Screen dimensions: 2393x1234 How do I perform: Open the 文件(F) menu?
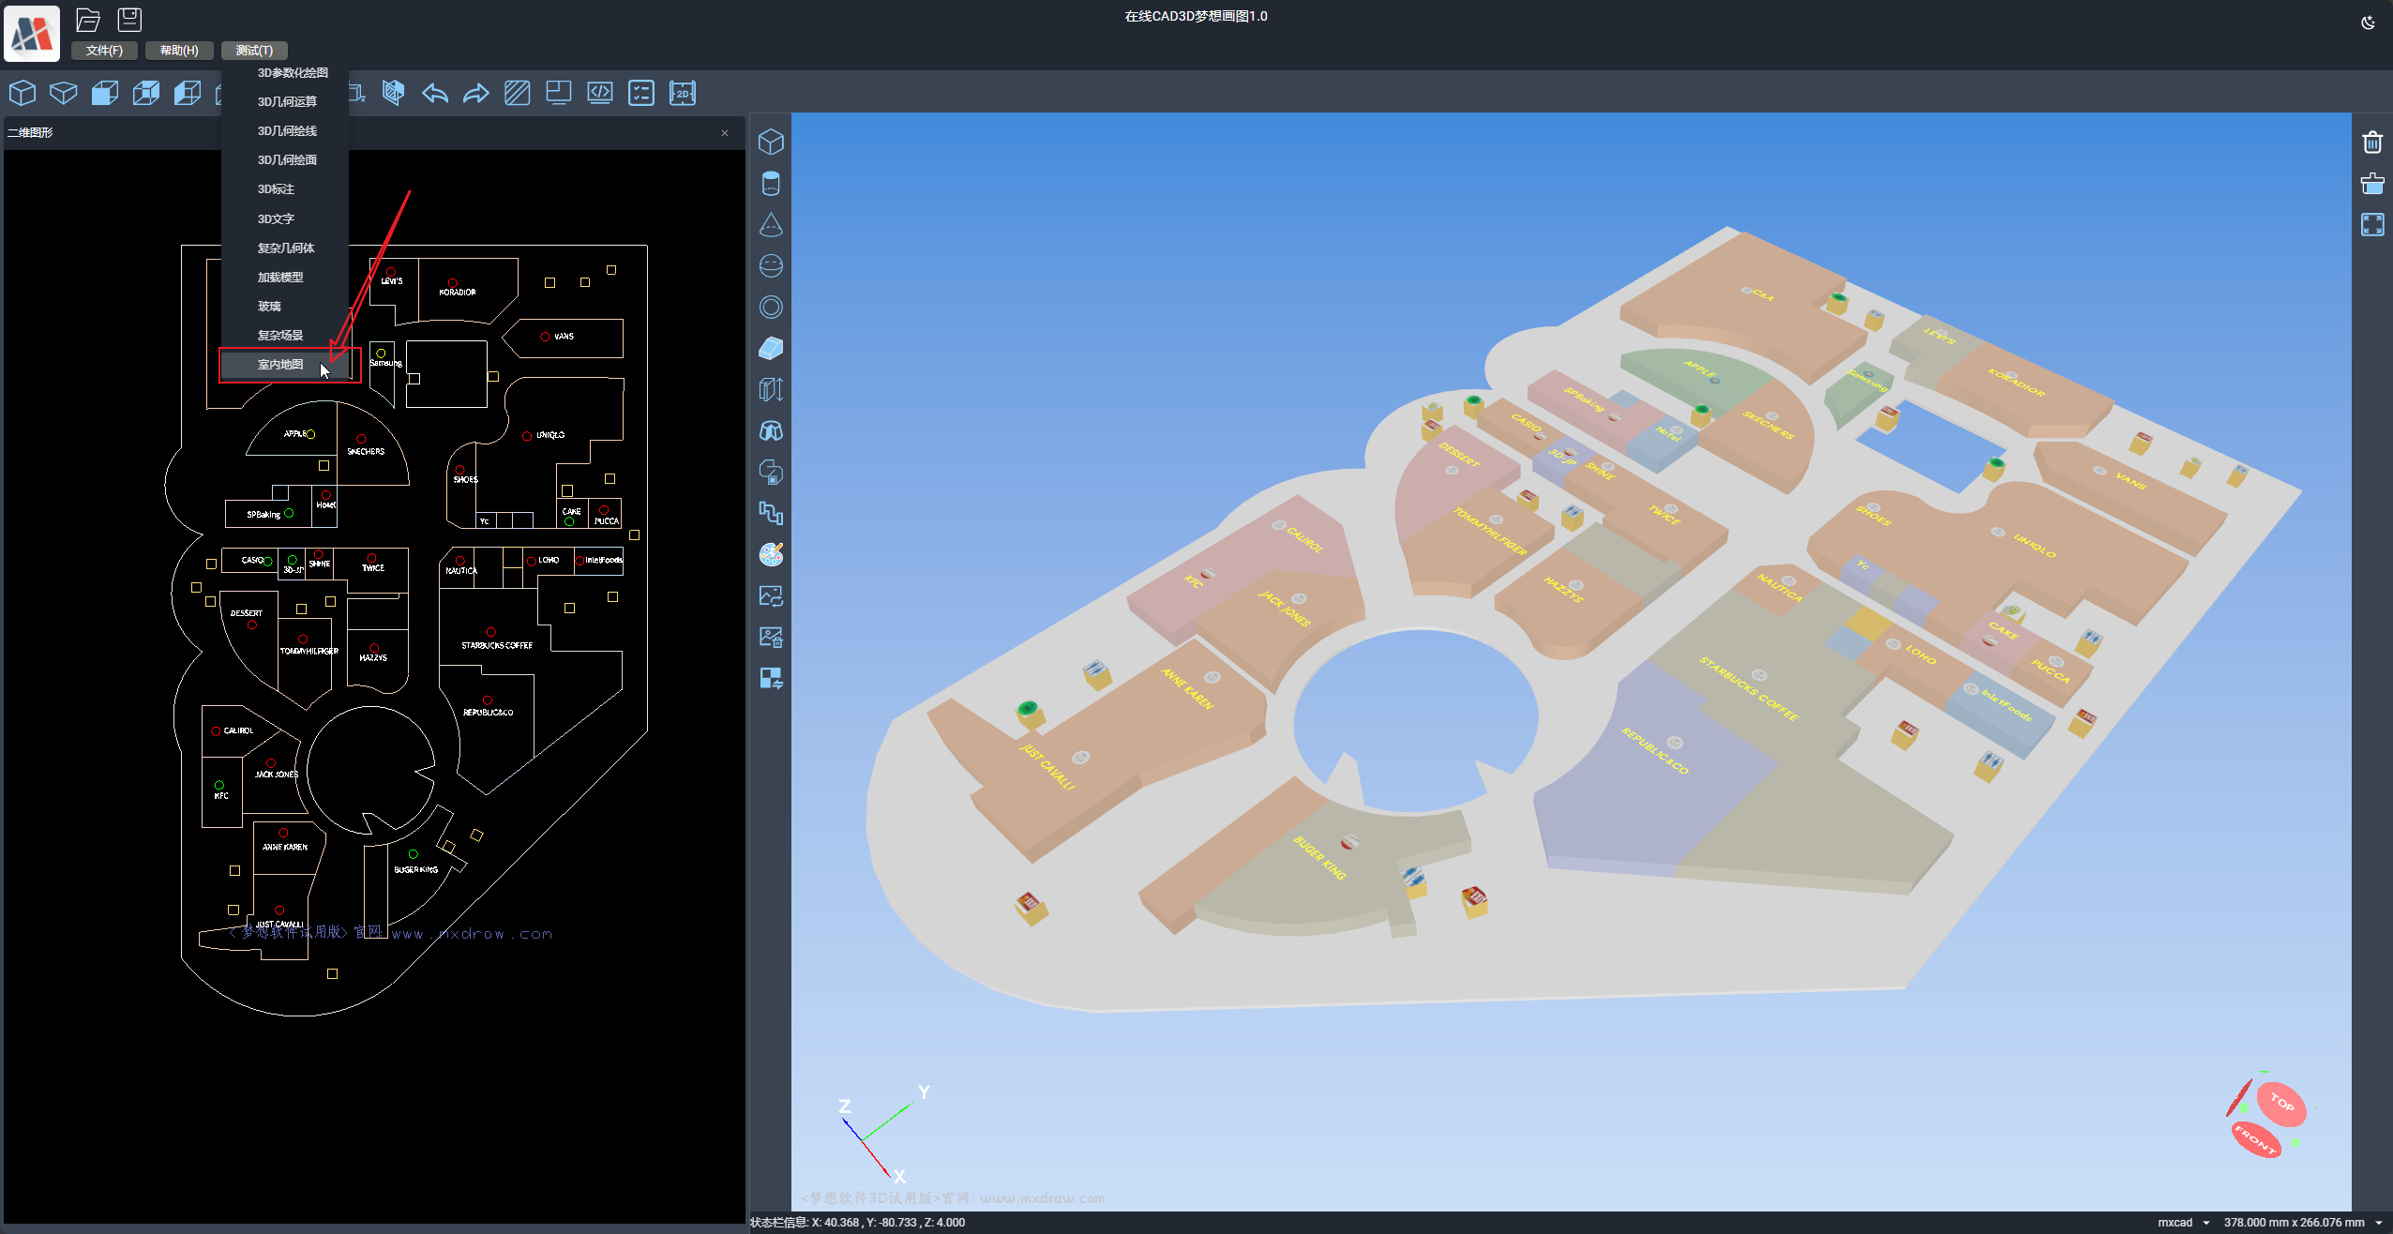tap(104, 51)
